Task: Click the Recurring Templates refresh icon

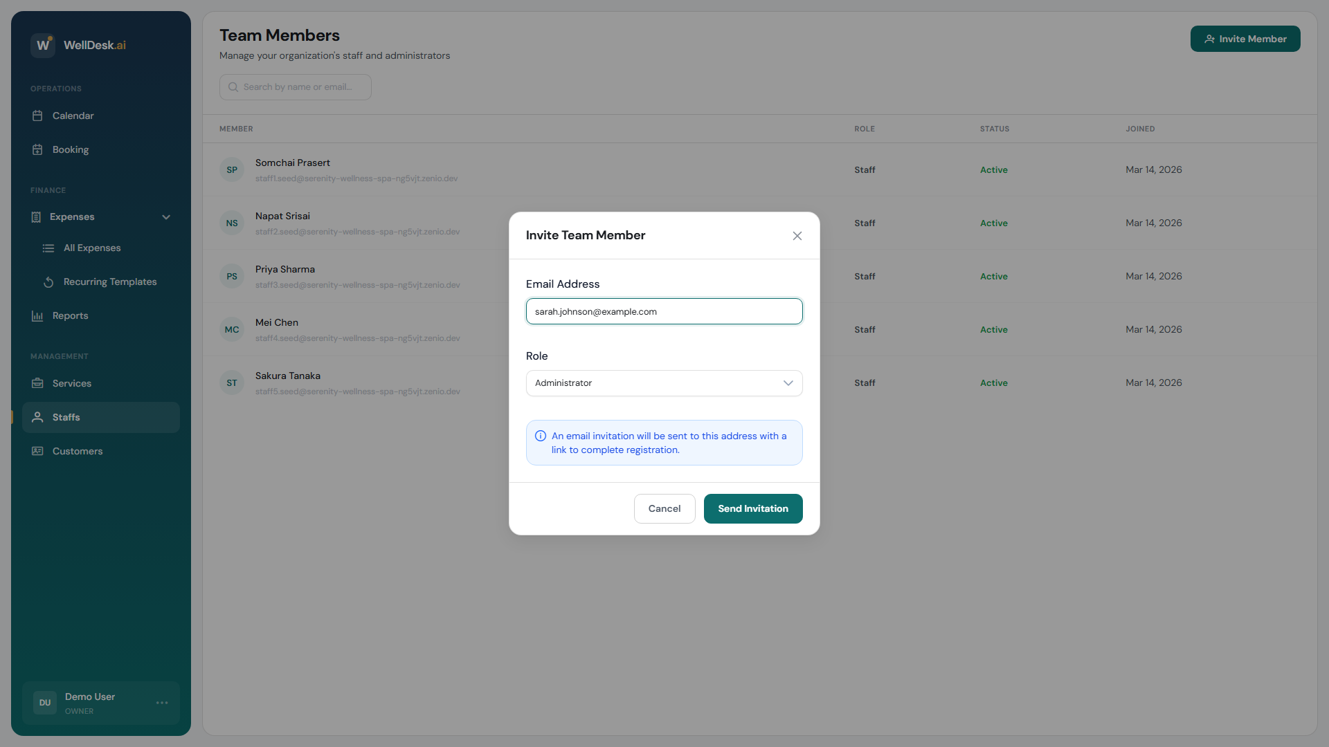Action: [x=48, y=282]
